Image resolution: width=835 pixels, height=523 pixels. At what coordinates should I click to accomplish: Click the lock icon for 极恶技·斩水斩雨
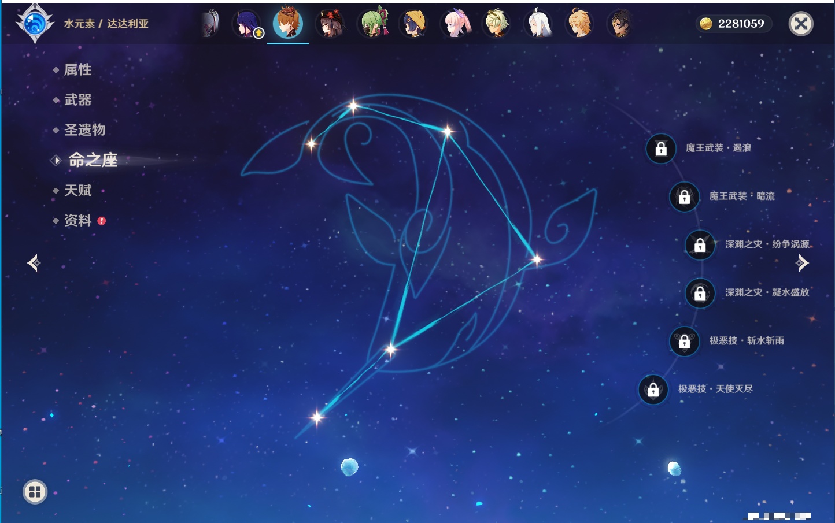(684, 342)
